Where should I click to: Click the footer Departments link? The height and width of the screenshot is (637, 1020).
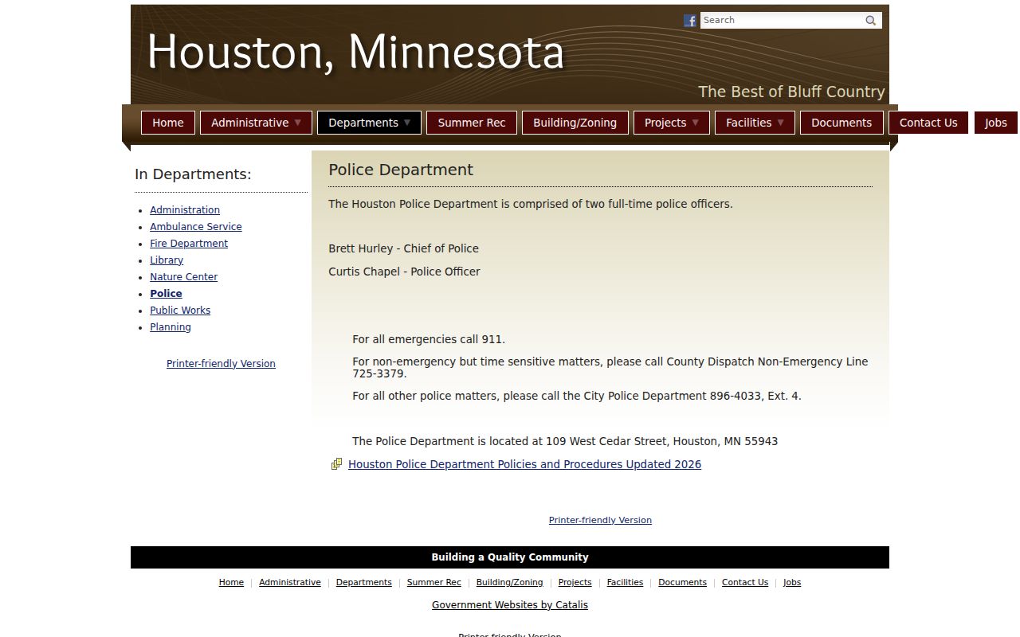pyautogui.click(x=364, y=583)
